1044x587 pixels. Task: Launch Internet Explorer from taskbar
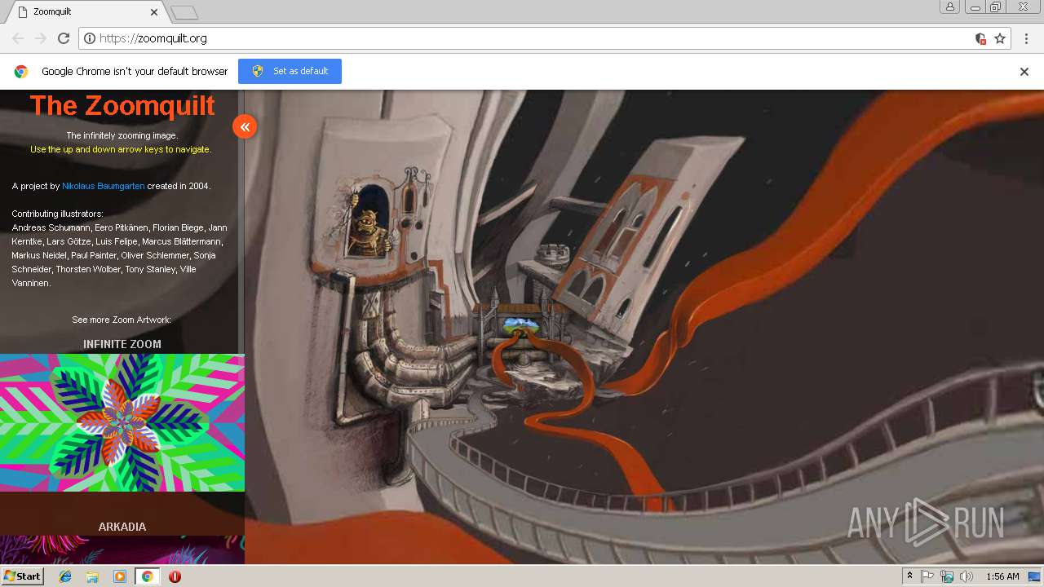click(x=65, y=576)
